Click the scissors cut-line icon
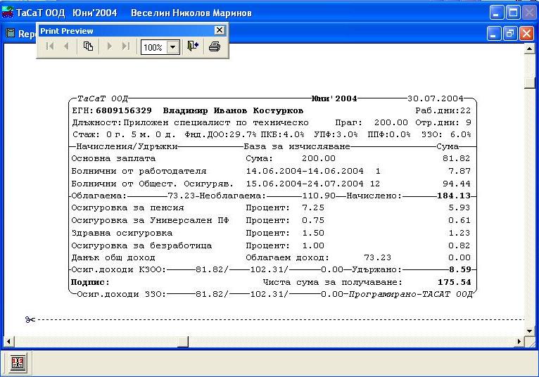This screenshot has width=539, height=377. point(30,320)
